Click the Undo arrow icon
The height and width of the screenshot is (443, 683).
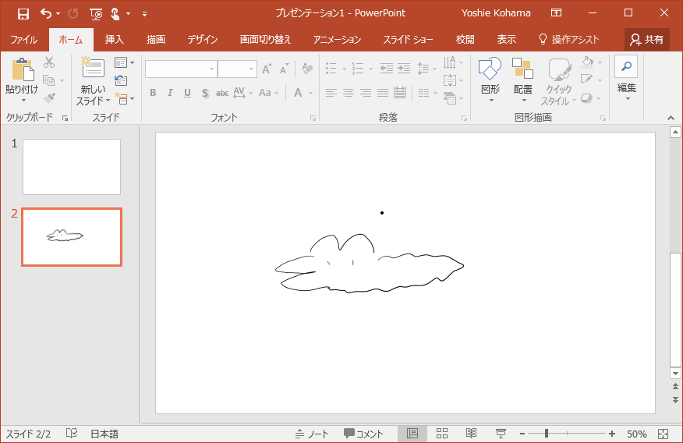[x=45, y=13]
